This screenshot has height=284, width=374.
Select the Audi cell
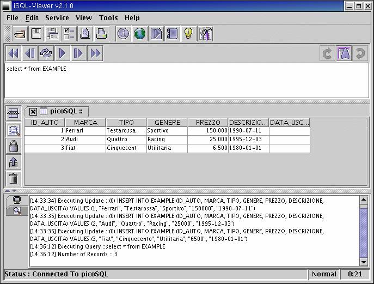[85, 139]
